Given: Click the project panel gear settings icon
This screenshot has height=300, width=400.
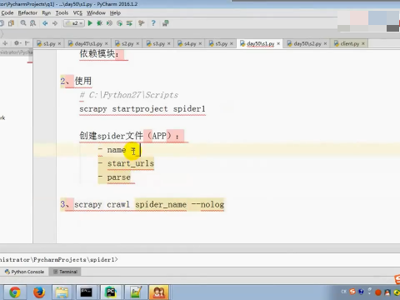Looking at the screenshot, I should tap(17, 43).
